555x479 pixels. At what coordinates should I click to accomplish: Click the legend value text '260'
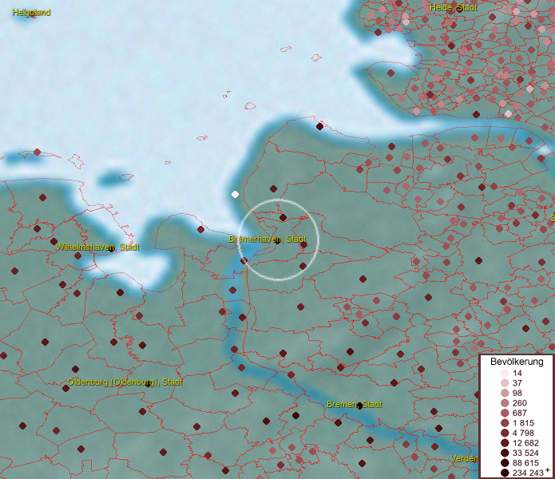tap(520, 403)
